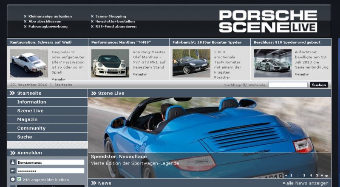Click mehr link under Restauration article
Image resolution: width=340 pixels, height=187 pixels.
click(59, 79)
